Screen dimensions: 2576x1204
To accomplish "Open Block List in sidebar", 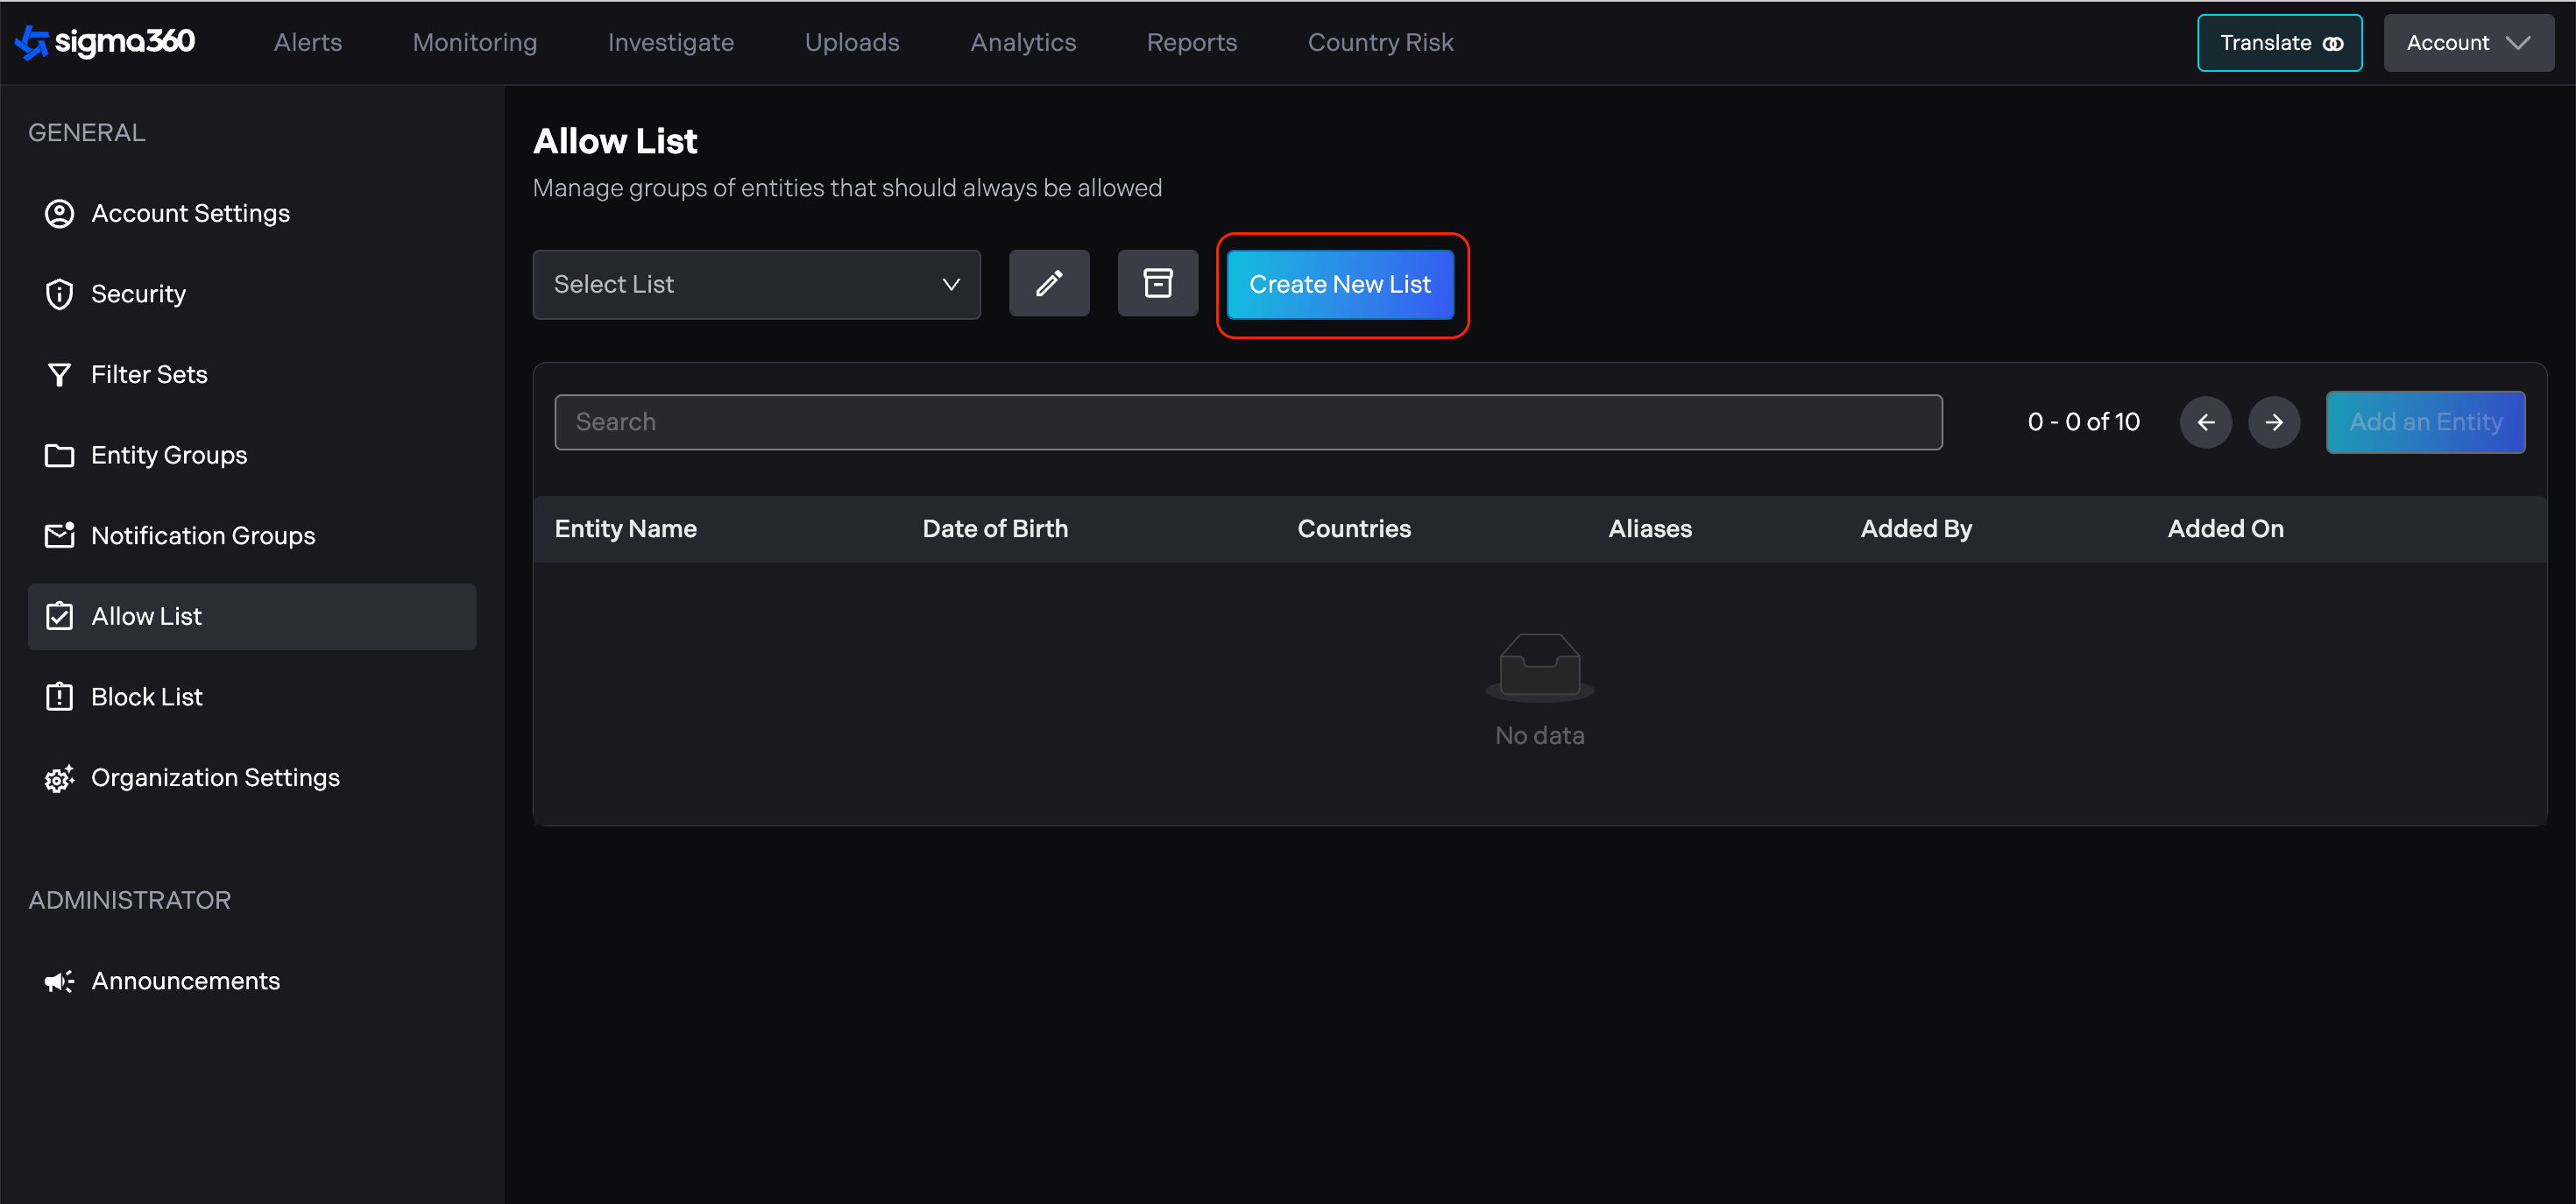I will [x=146, y=697].
